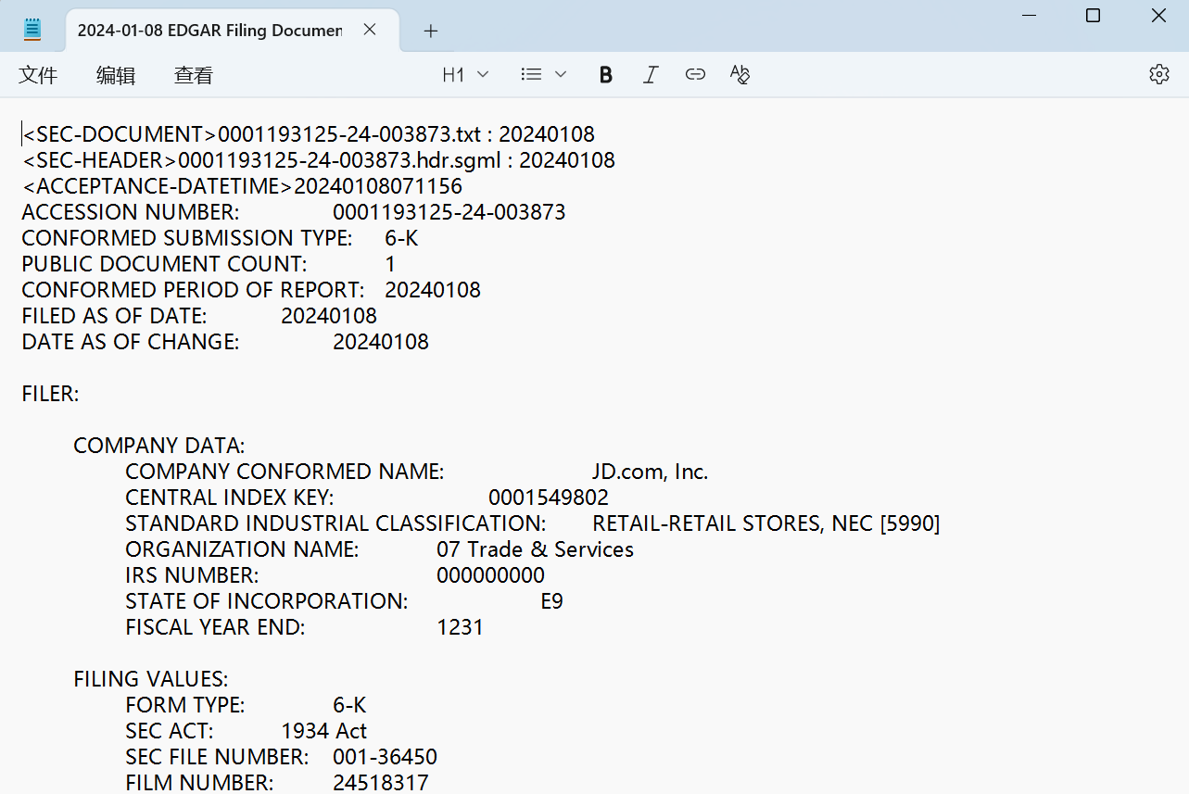Click the 'FORM TYPE:' label
The width and height of the screenshot is (1189, 794).
185,705
